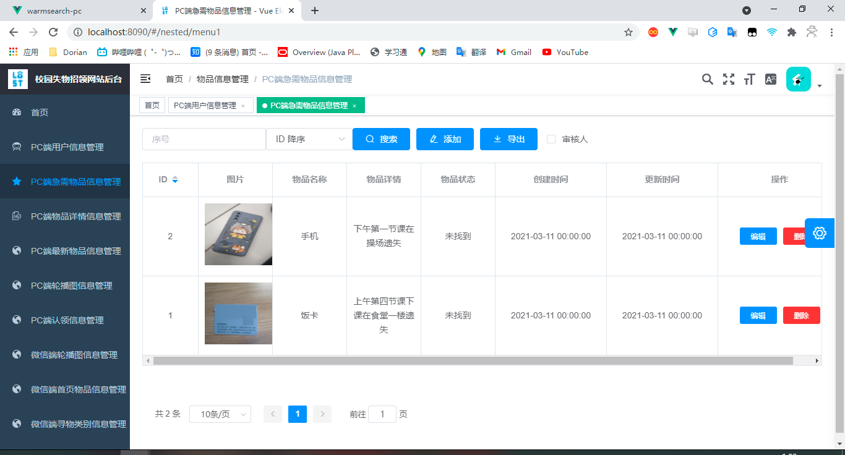The image size is (845, 455).
Task: Open PC端最新物品信息管理 sidebar menu
Action: pos(65,251)
